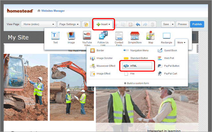This screenshot has width=212, height=132.
Task: Open the Websites Manager link
Action: (x=53, y=11)
